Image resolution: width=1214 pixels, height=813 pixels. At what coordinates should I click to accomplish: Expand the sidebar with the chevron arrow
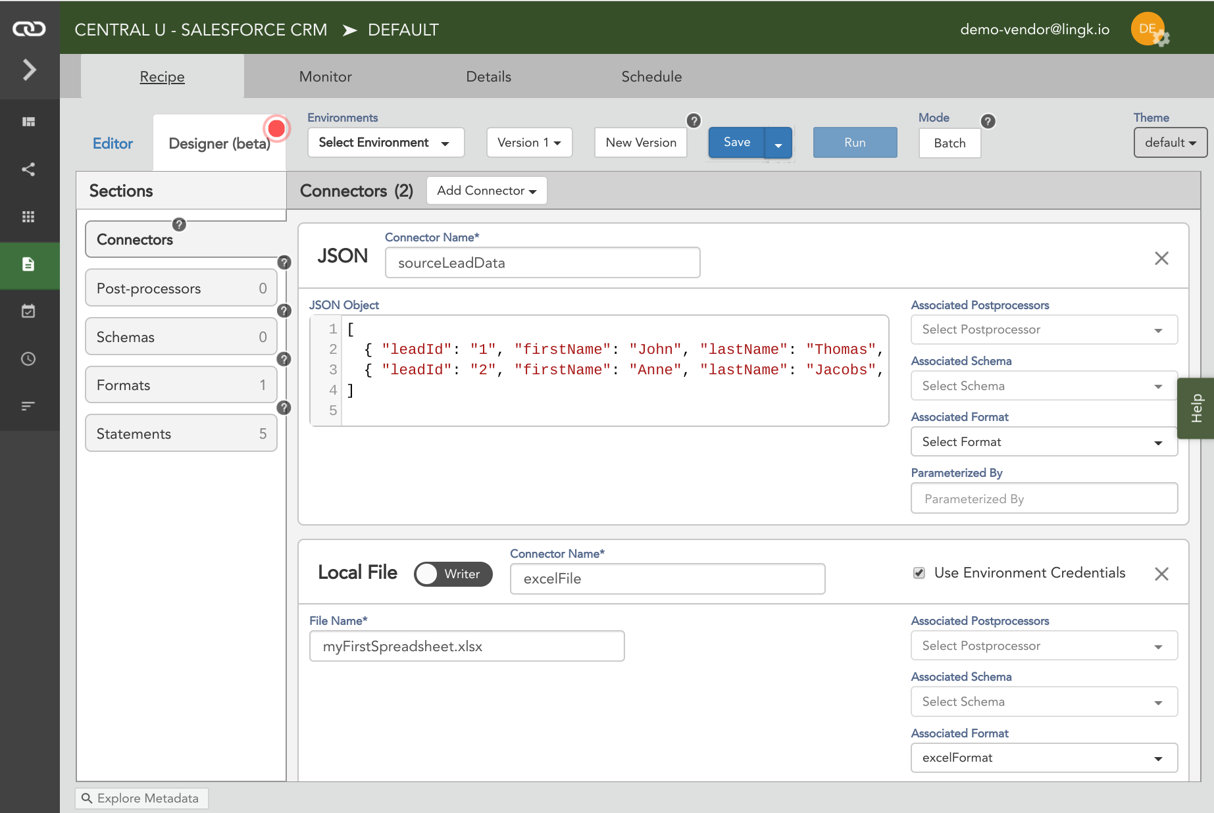point(29,70)
